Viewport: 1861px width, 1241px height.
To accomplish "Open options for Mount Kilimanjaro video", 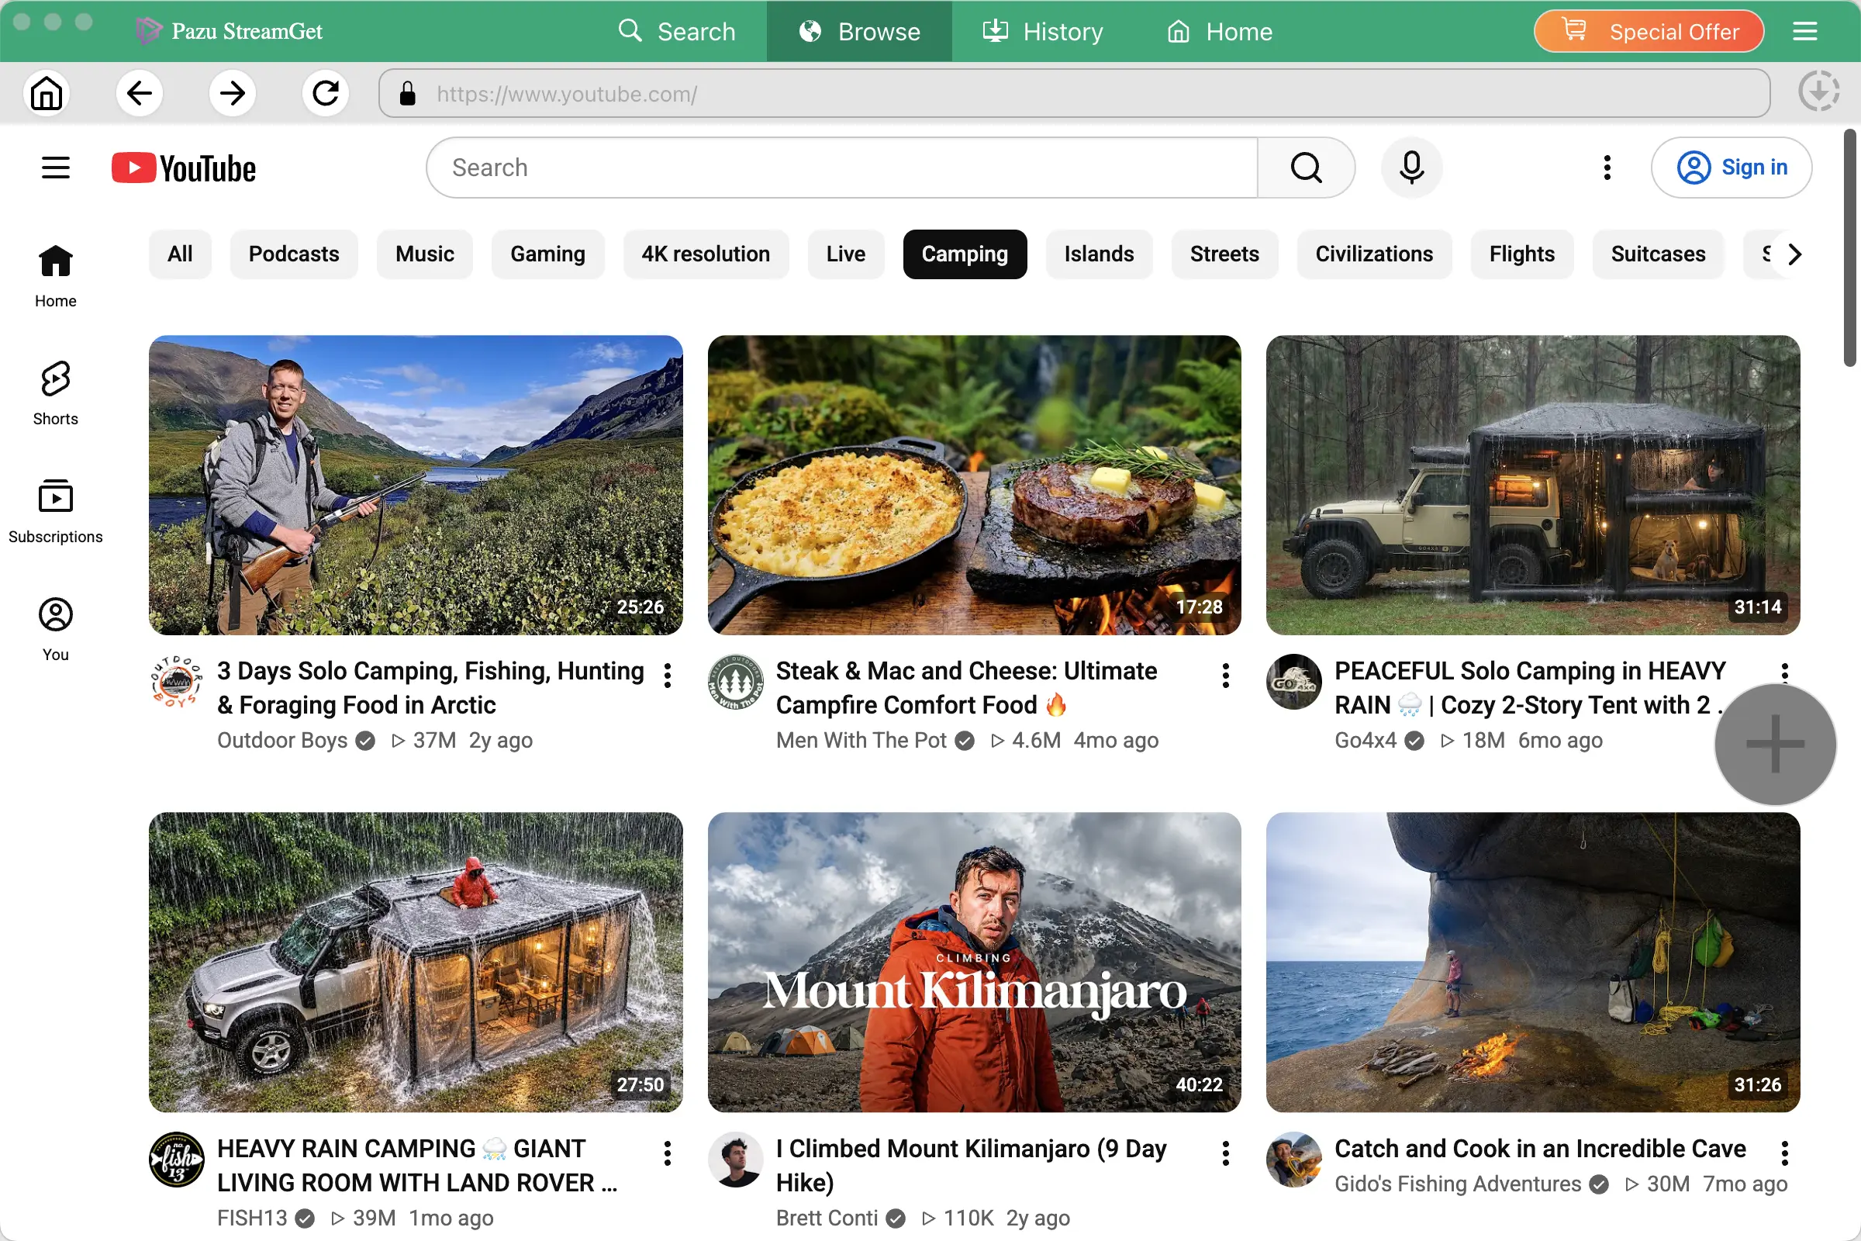I will point(1225,1153).
